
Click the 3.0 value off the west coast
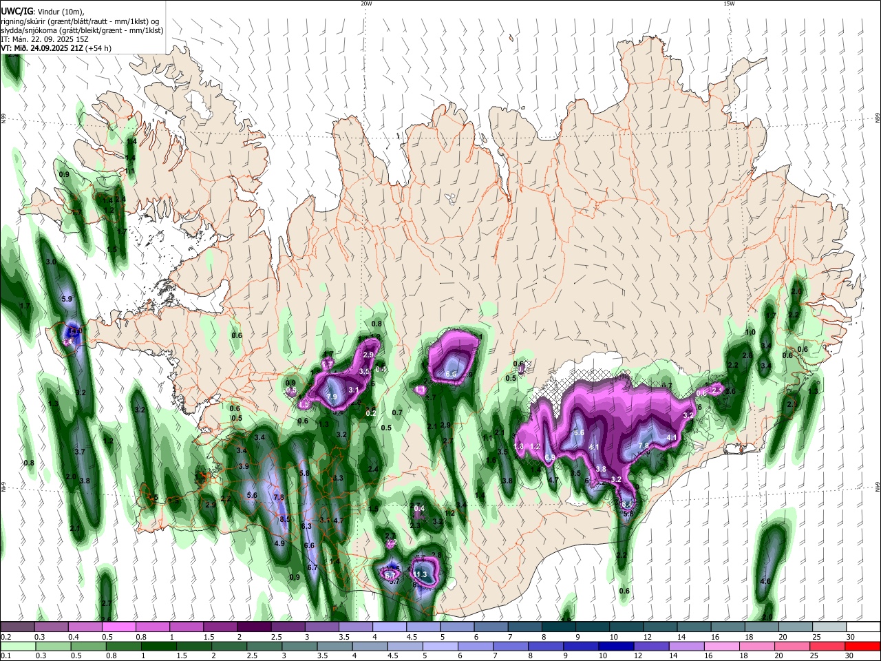point(51,262)
